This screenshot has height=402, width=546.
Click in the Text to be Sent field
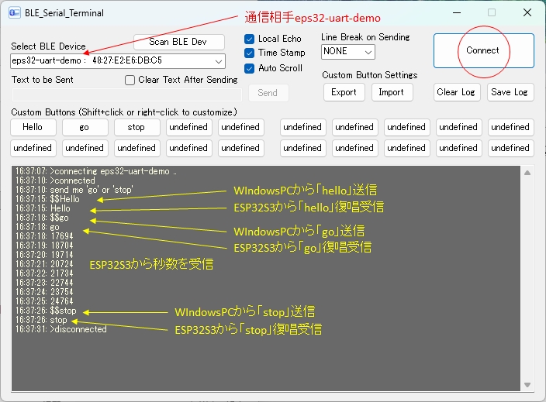[x=126, y=94]
